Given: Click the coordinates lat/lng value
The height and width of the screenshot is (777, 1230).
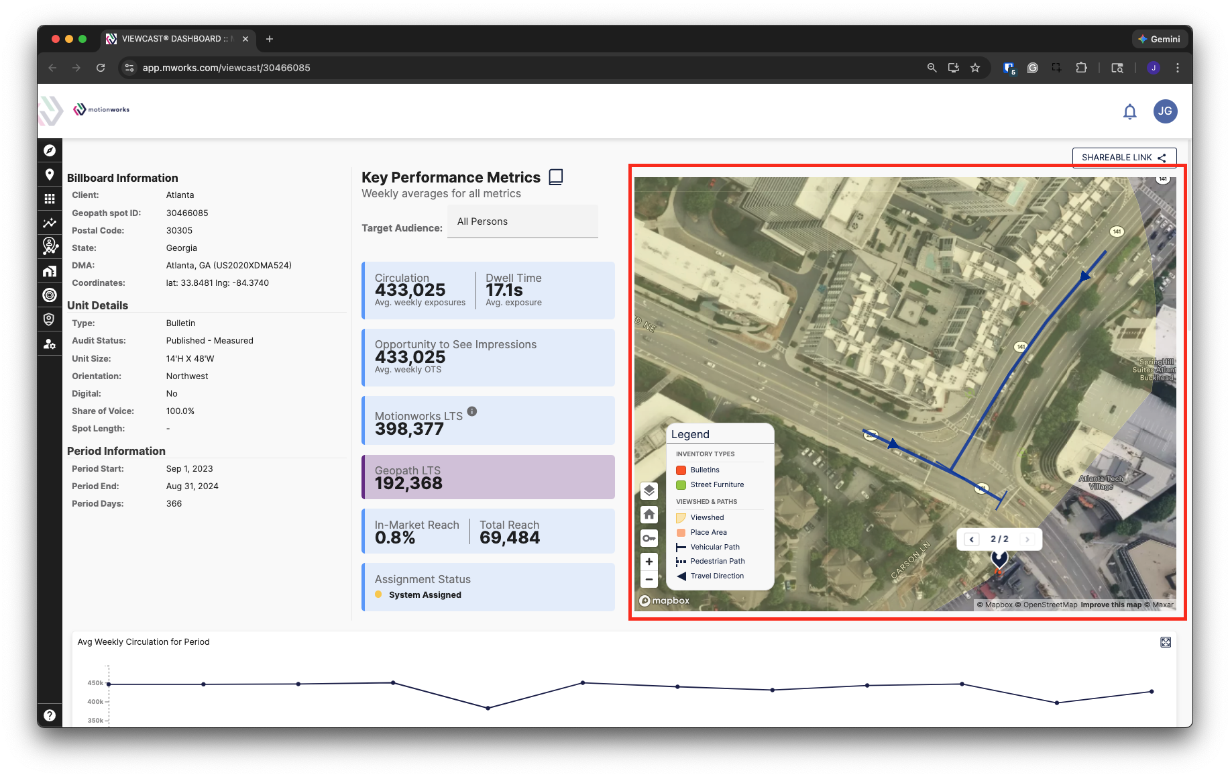Looking at the screenshot, I should coord(217,283).
